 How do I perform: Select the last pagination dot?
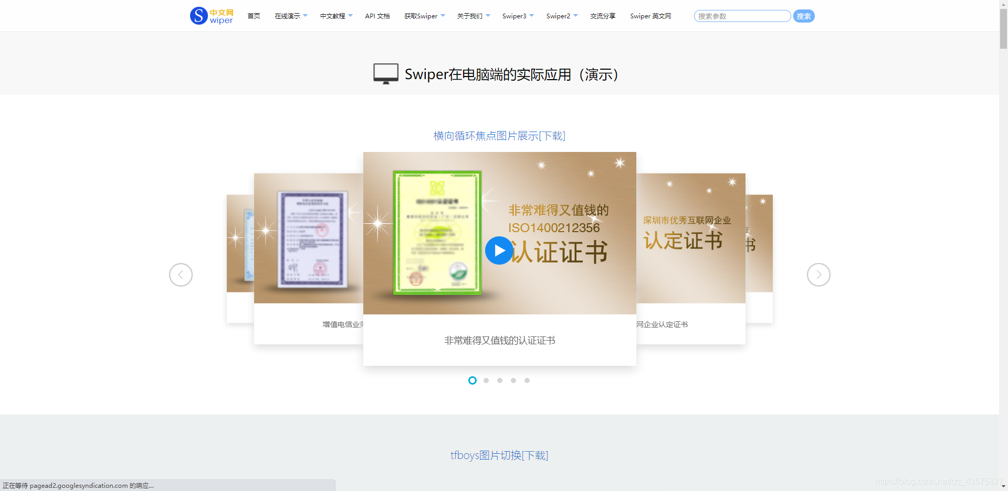pos(527,380)
